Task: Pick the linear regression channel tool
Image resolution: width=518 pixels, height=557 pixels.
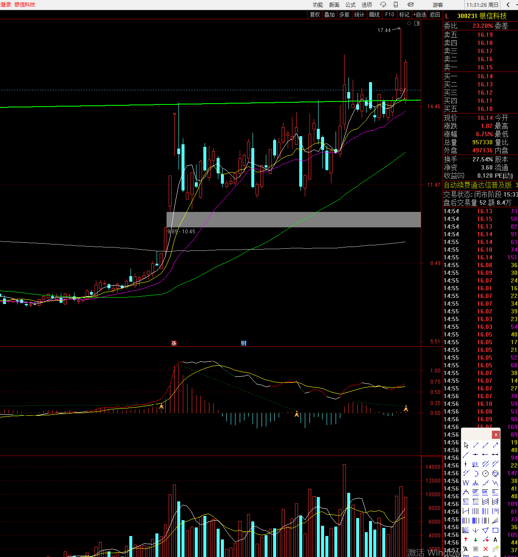Action: click(485, 502)
